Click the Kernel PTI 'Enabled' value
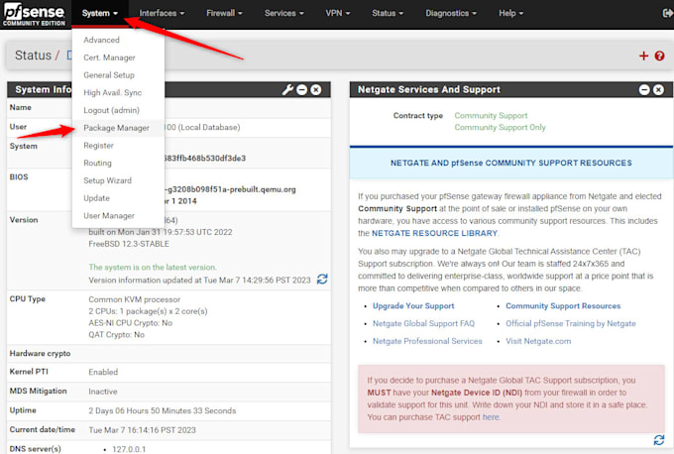This screenshot has width=674, height=454. (103, 373)
